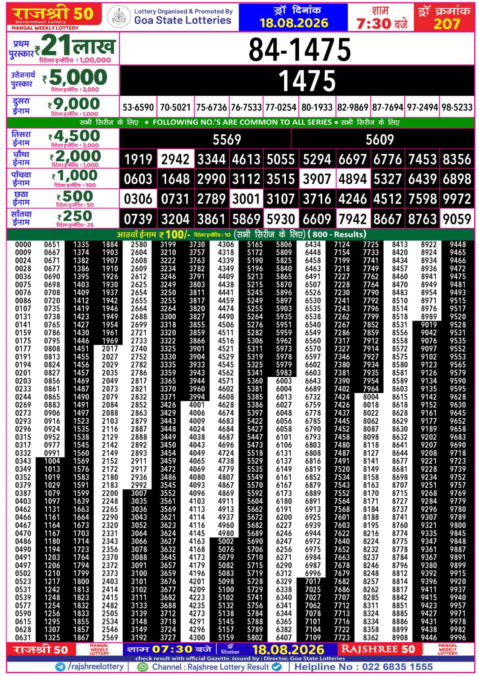Open the /rajshreelottery Telegram handle
479x677 pixels.
(95, 667)
